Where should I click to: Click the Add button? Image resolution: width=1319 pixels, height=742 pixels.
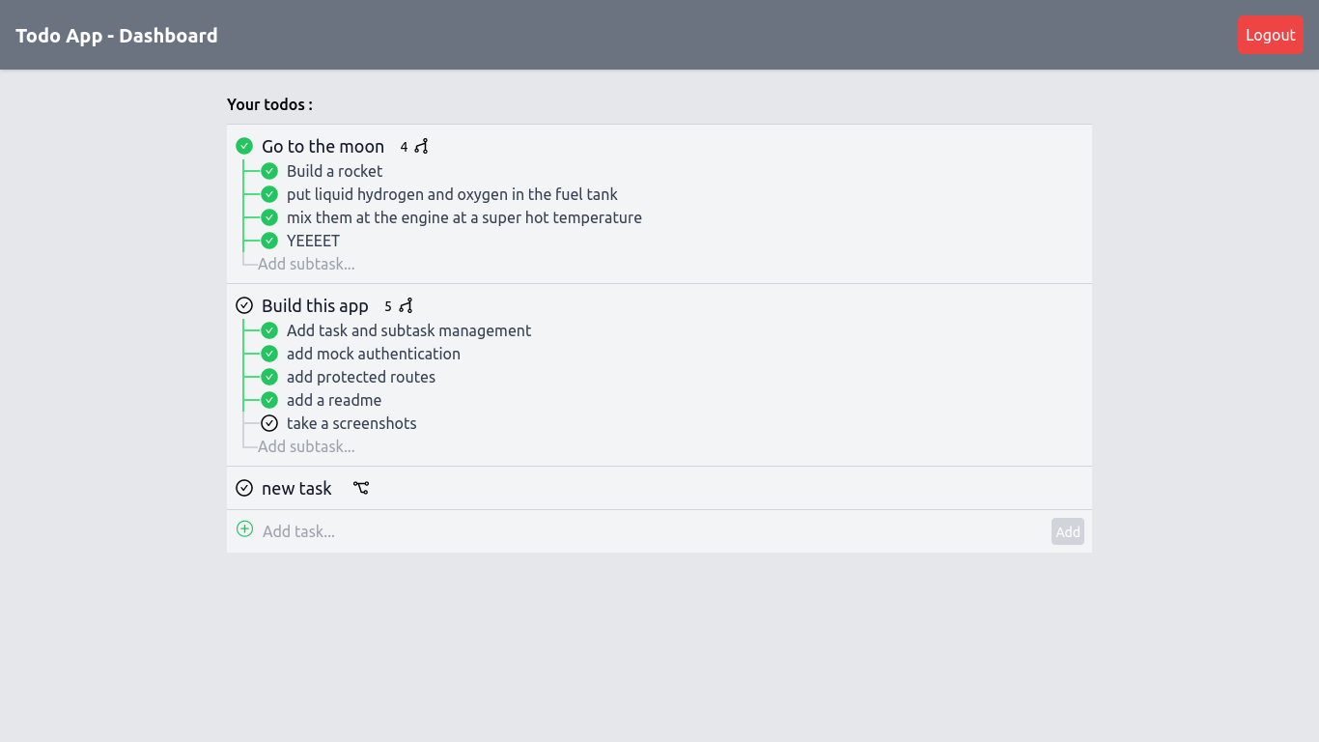coord(1067,531)
